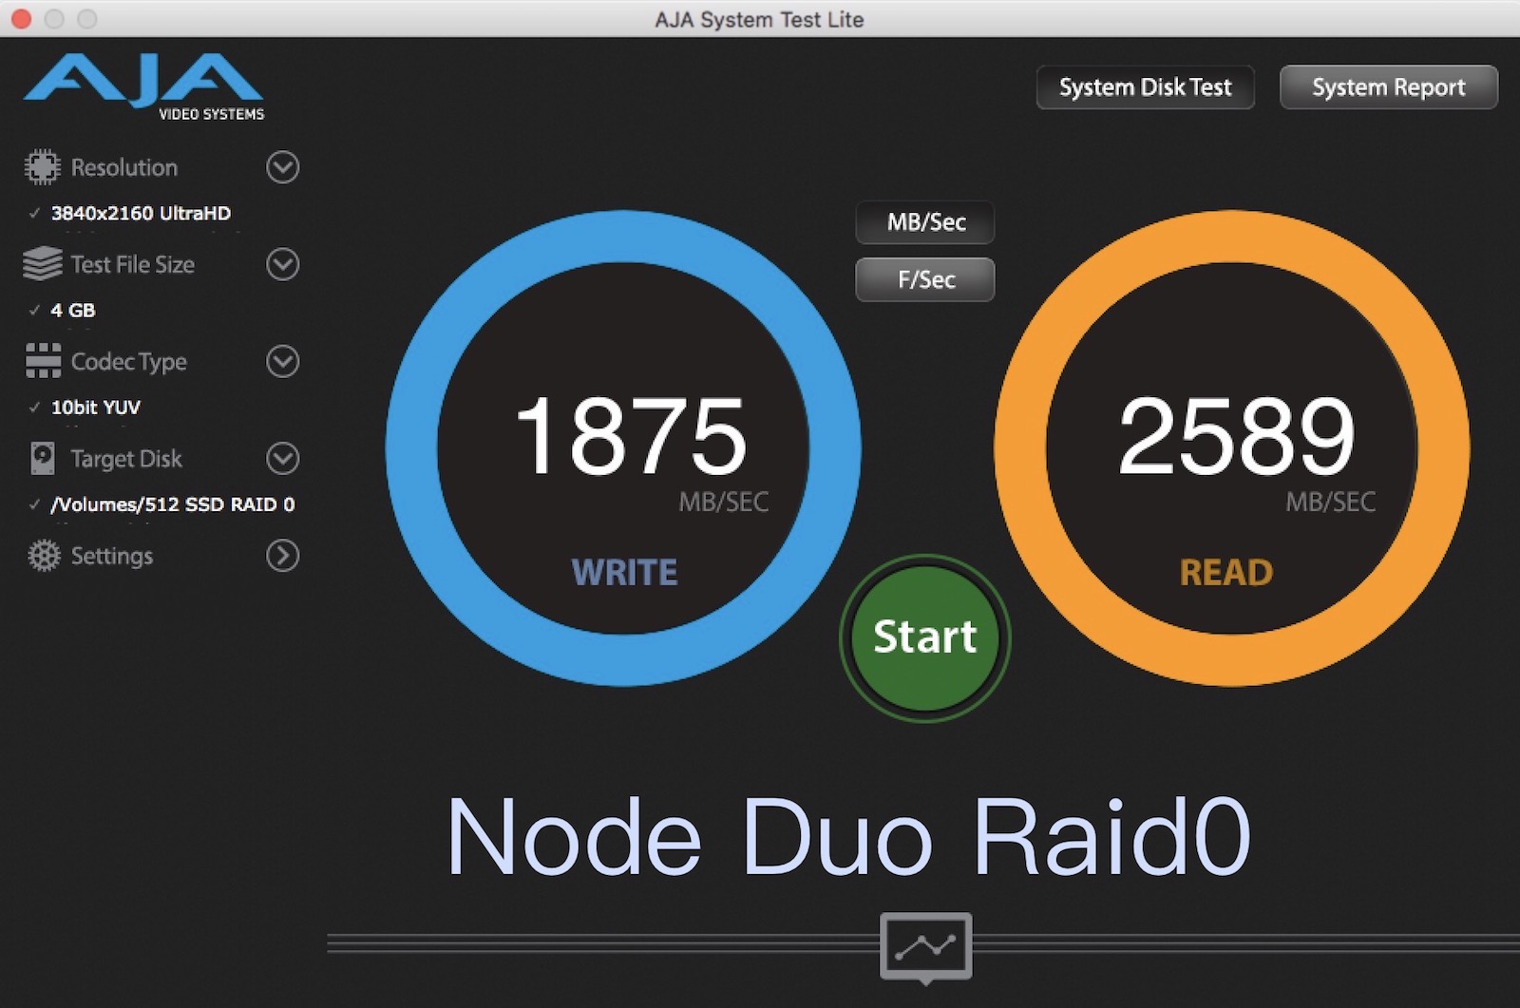Select the 3840x2160 UltraHD resolution option
Viewport: 1520px width, 1008px height.
140,214
